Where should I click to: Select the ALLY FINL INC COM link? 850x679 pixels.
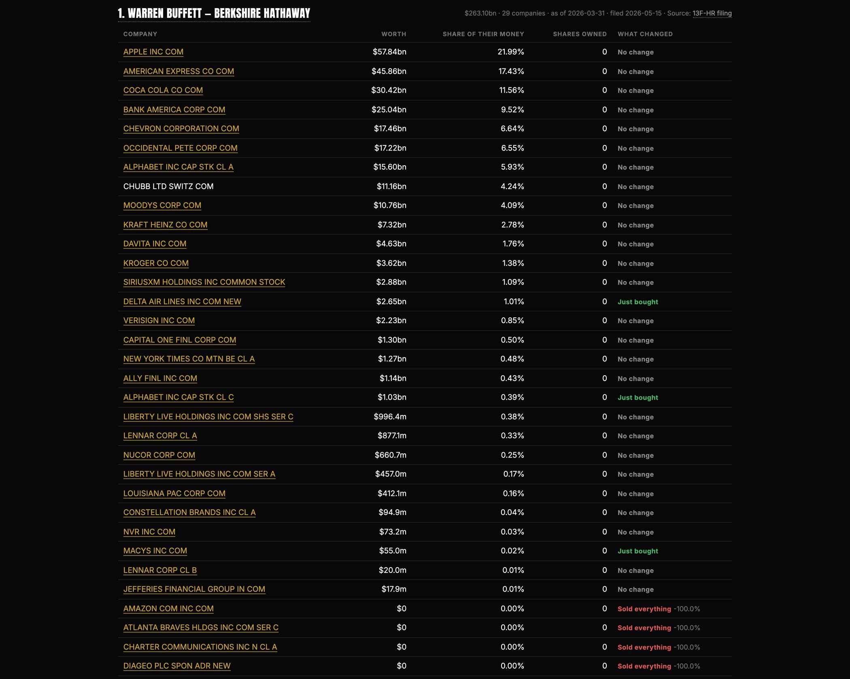point(160,378)
